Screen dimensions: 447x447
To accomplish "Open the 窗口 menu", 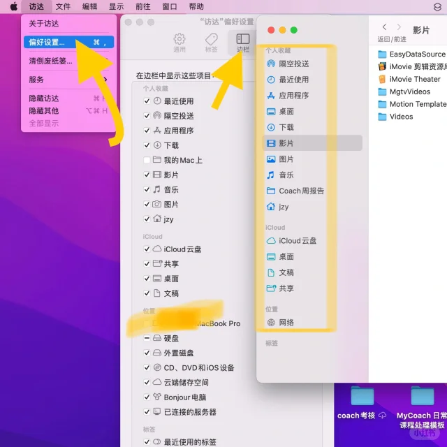I will pyautogui.click(x=170, y=6).
